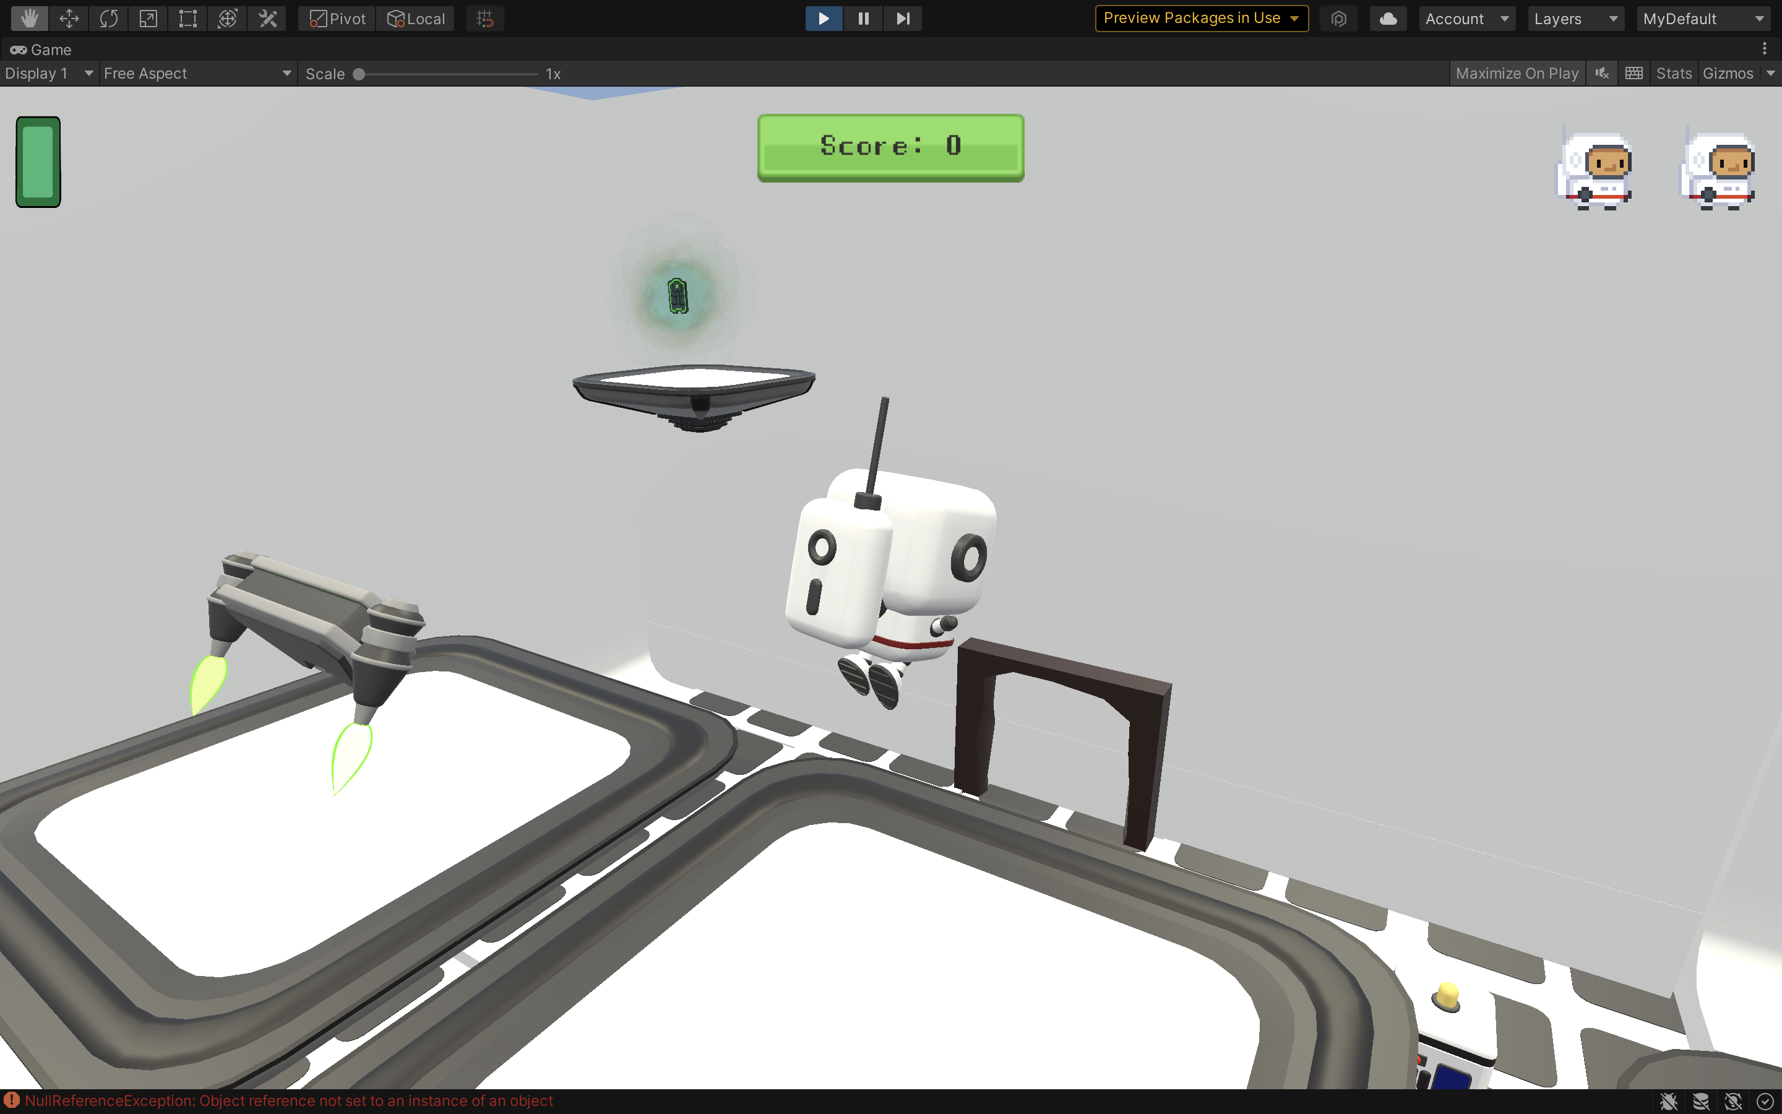Show rendering Stats overlay

pos(1674,73)
